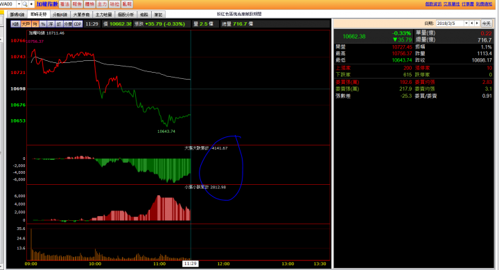The width and height of the screenshot is (499, 270).
Task: Open the 報告 button in the top bar
Action: click(77, 4)
